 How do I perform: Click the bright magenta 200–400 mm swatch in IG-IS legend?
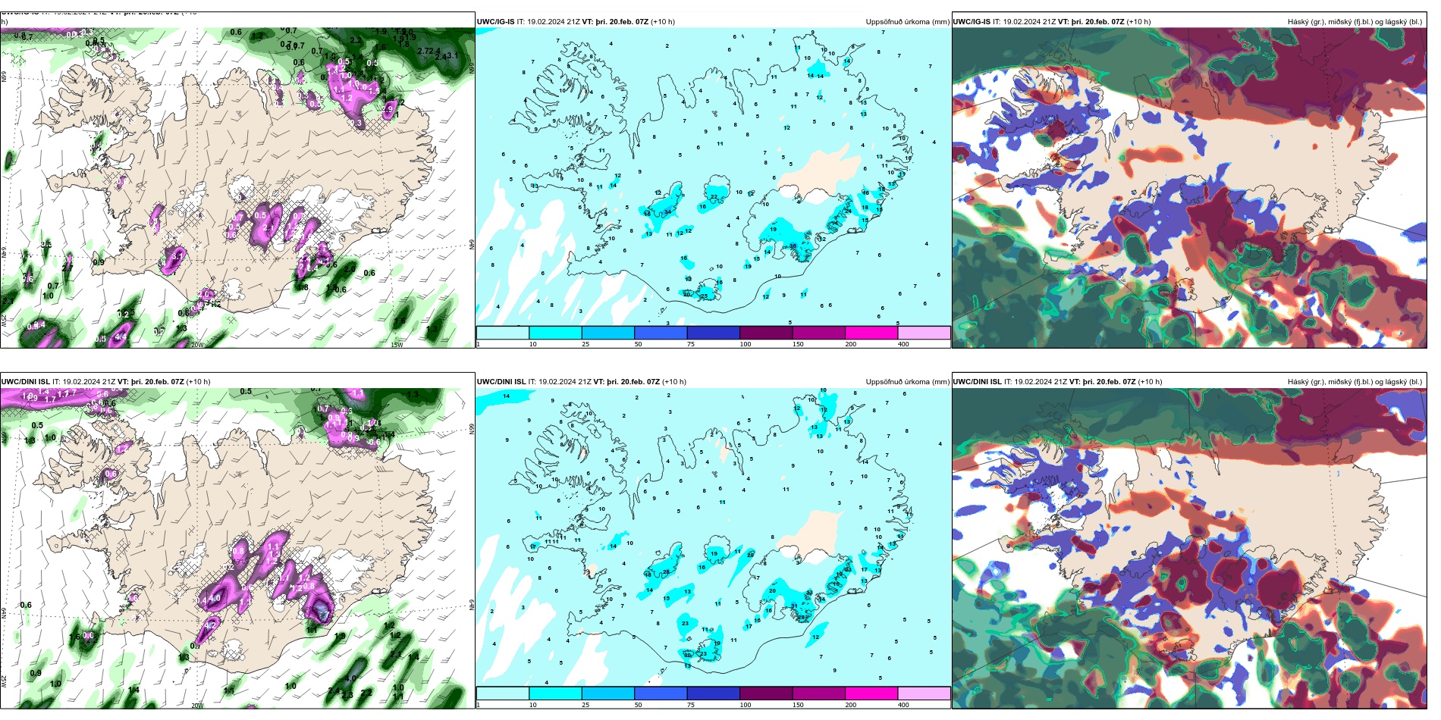871,333
